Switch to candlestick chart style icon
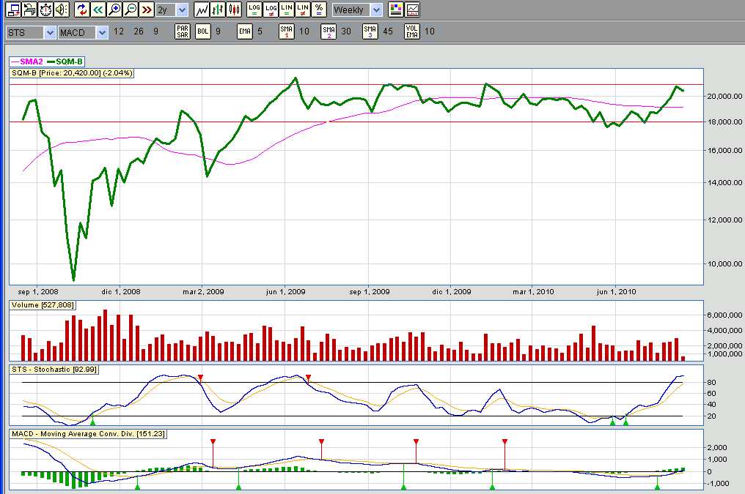745x494 pixels. pos(234,10)
